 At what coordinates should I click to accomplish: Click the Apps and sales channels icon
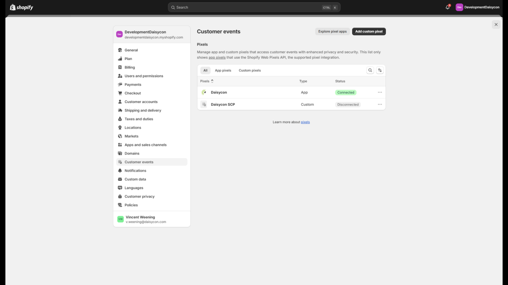tap(120, 145)
